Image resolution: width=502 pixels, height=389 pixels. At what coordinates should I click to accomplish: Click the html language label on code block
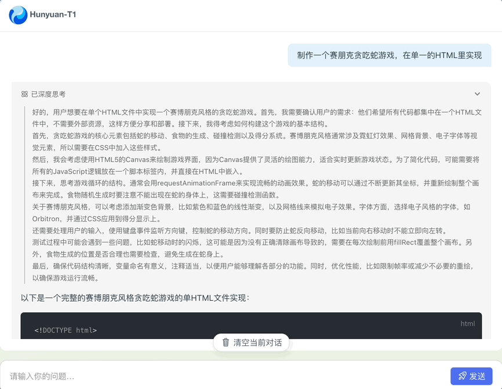pyautogui.click(x=467, y=323)
